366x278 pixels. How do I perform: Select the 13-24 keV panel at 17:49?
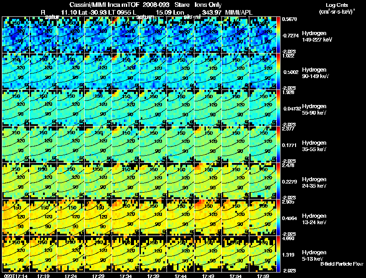point(208,217)
